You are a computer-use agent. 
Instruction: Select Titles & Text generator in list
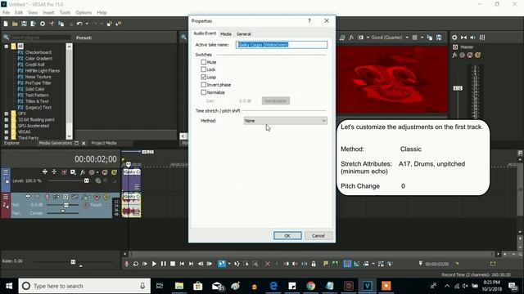tap(37, 101)
